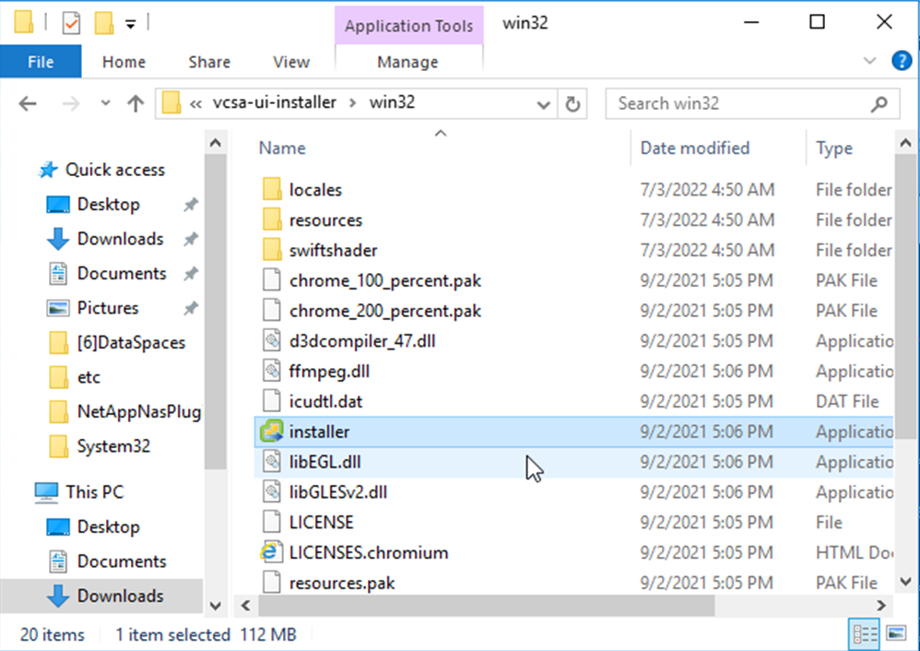This screenshot has width=920, height=651.
Task: Open the address bar history dropdown
Action: (544, 104)
